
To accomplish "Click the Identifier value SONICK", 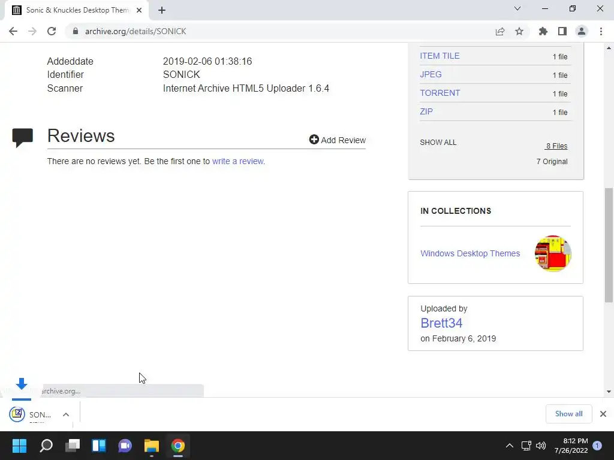I will coord(181,74).
